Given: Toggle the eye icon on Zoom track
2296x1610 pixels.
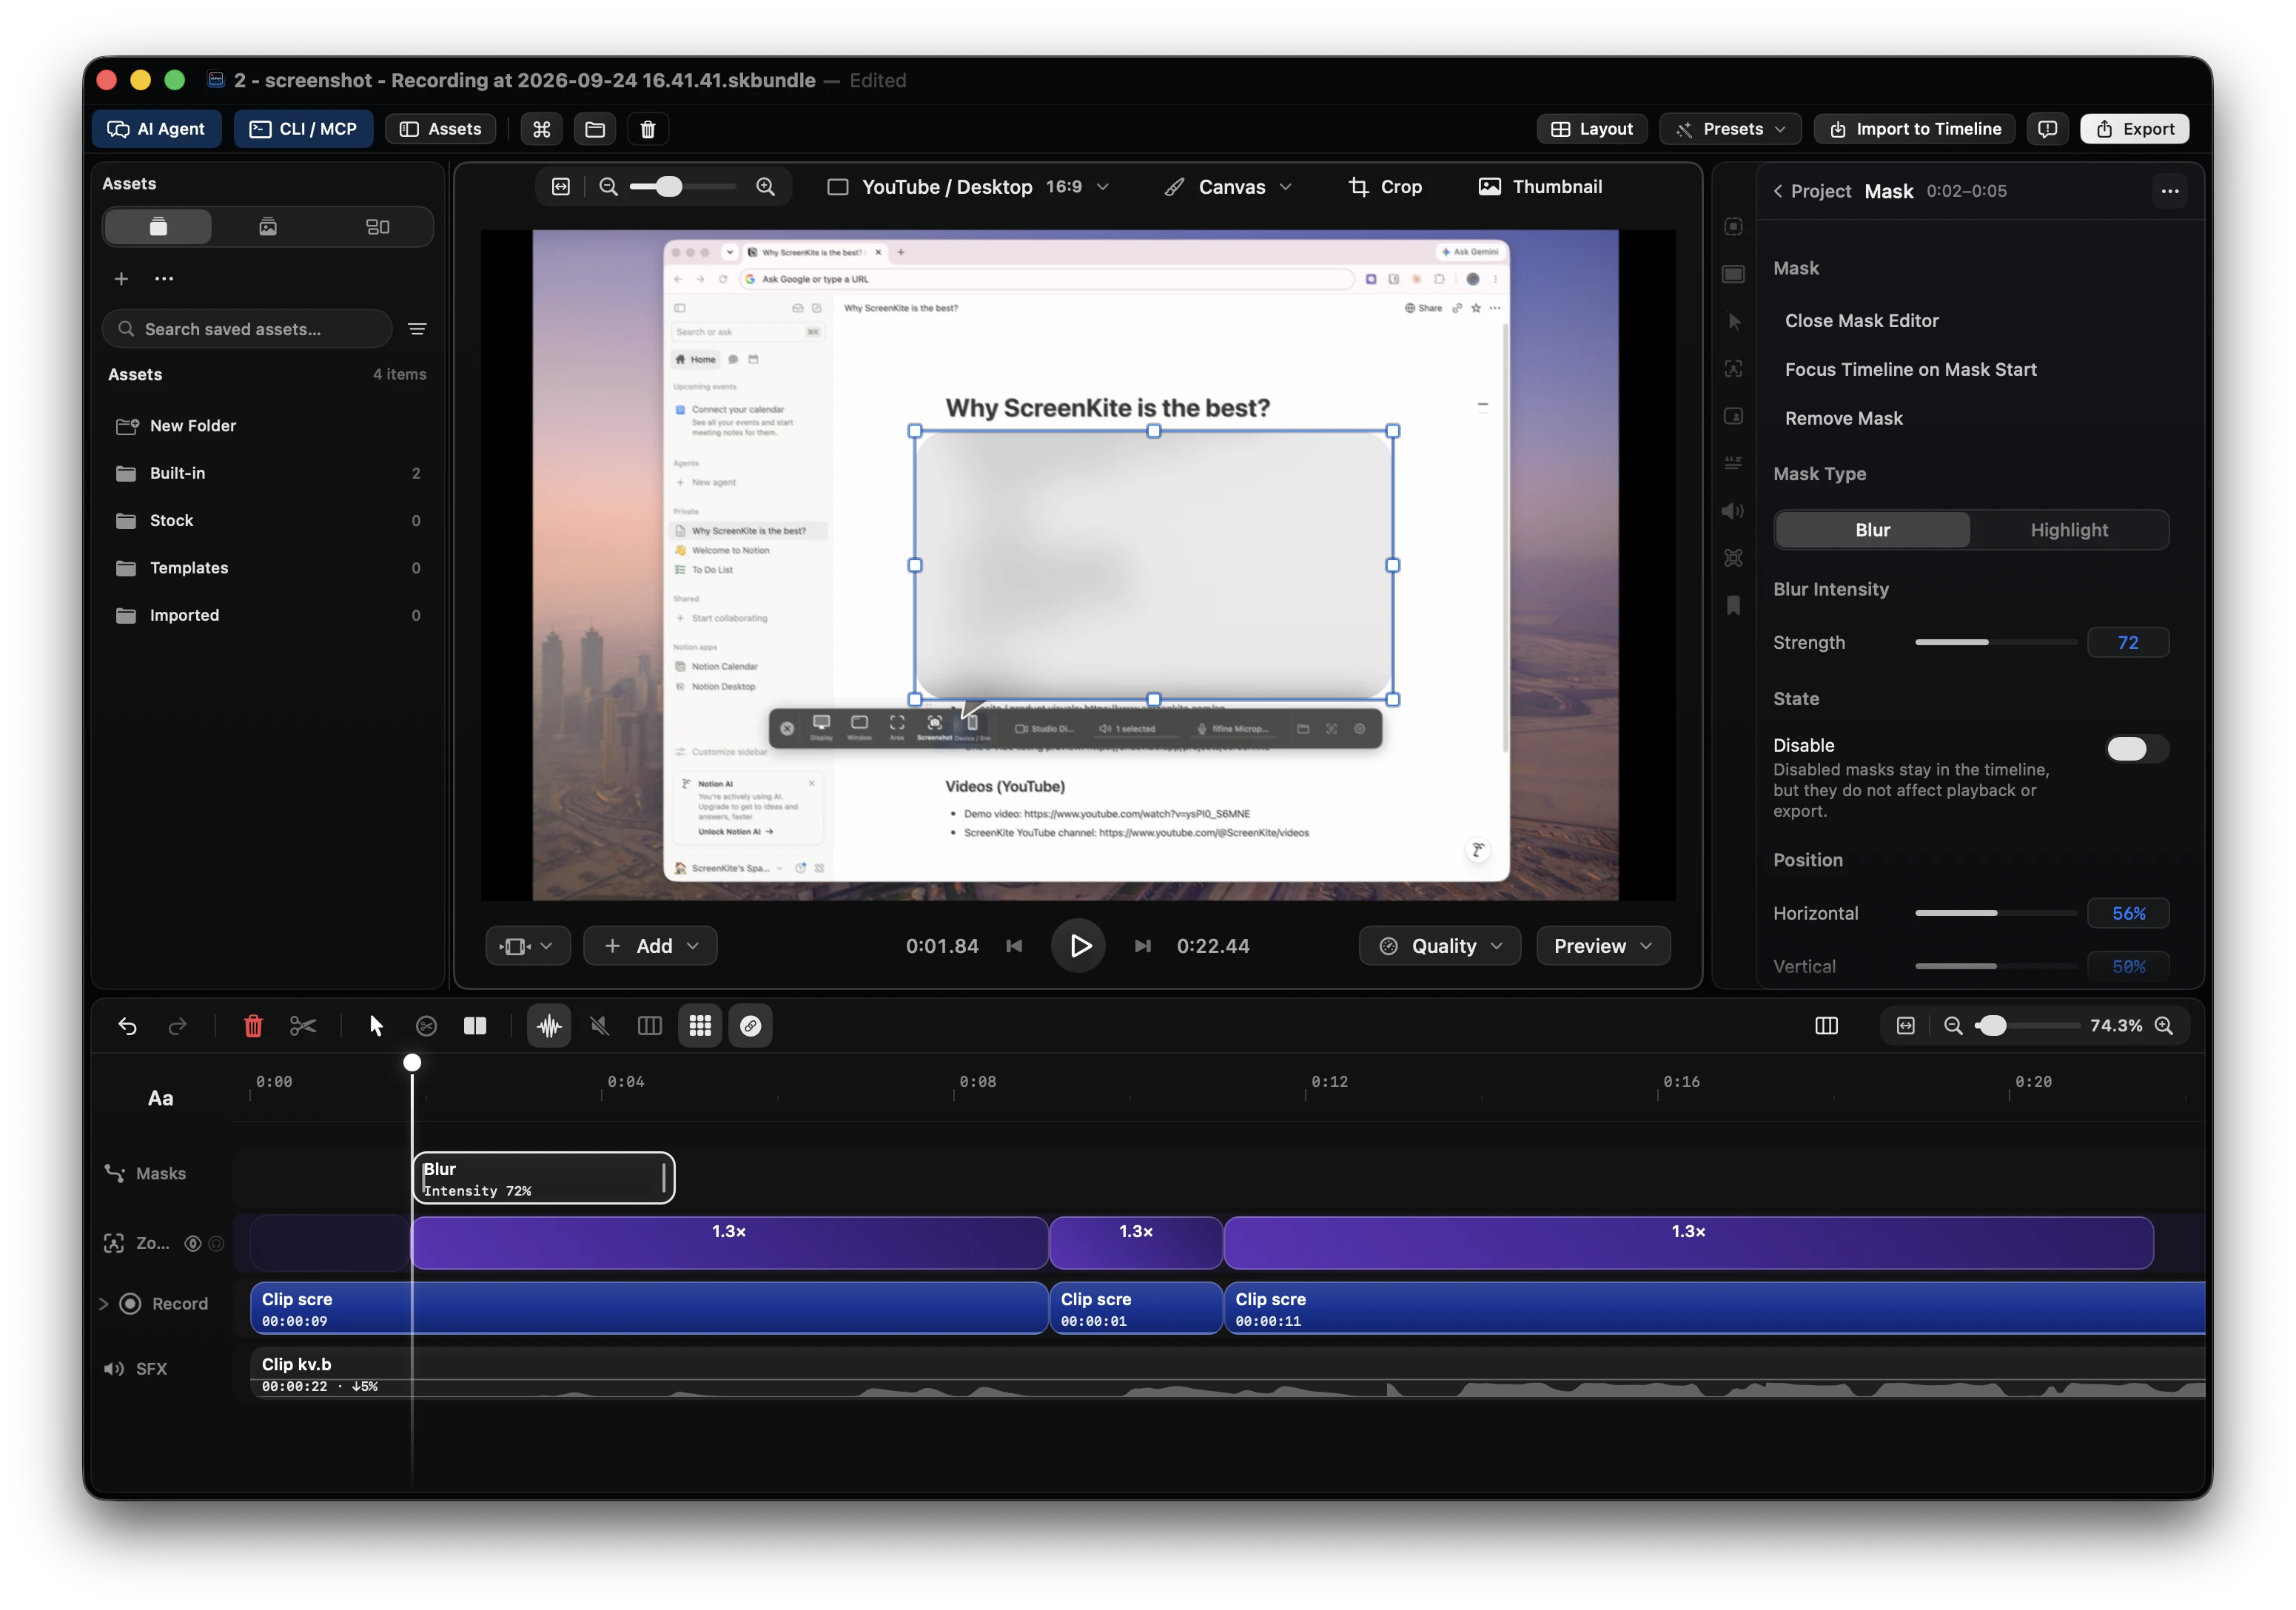Looking at the screenshot, I should click(x=193, y=1243).
